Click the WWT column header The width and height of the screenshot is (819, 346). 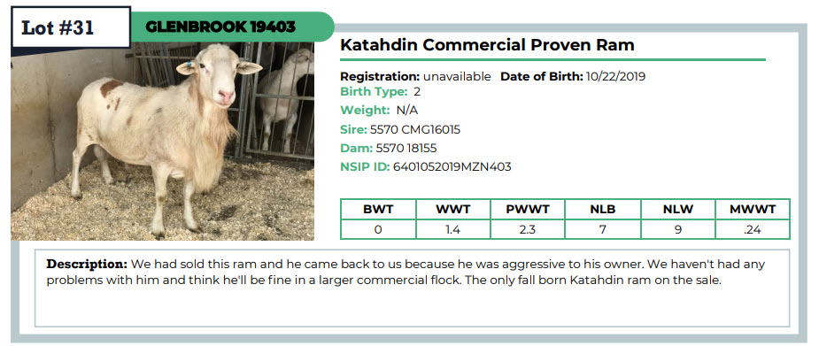(x=452, y=210)
